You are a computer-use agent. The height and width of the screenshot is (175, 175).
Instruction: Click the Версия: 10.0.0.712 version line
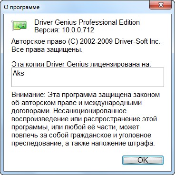64,30
